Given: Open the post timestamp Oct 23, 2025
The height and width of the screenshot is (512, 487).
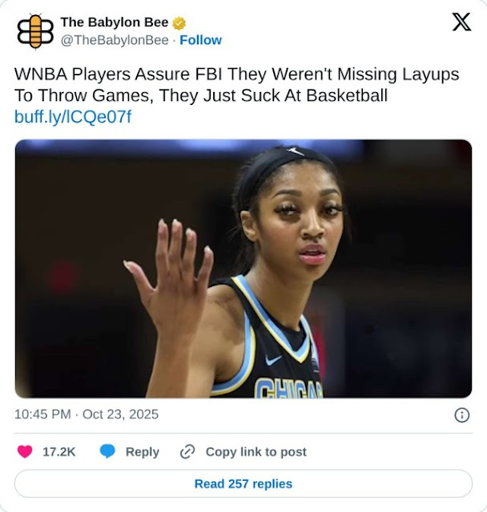Looking at the screenshot, I should pos(120,414).
